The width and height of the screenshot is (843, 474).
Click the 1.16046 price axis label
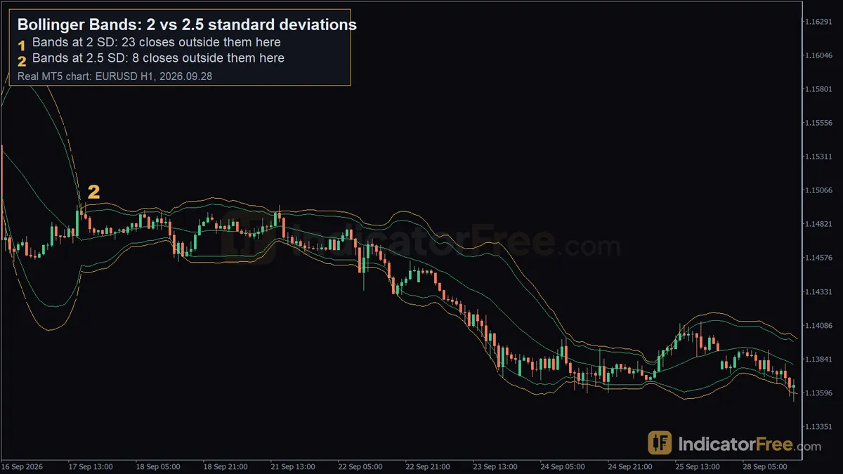tap(819, 55)
